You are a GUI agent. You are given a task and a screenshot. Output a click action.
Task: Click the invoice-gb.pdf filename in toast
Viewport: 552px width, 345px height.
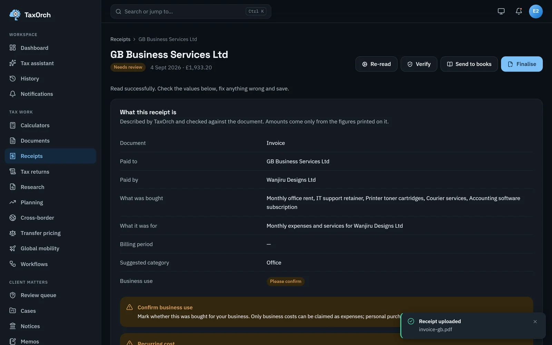pos(435,329)
